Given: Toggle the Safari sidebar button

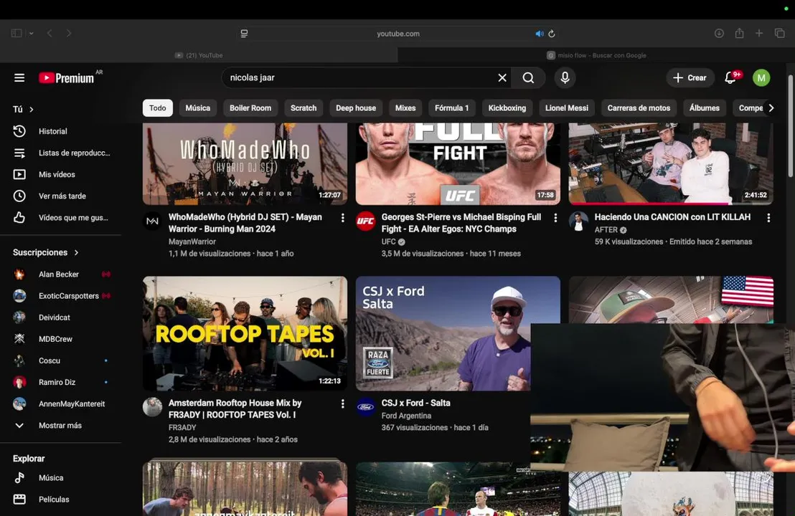Looking at the screenshot, I should tap(17, 33).
